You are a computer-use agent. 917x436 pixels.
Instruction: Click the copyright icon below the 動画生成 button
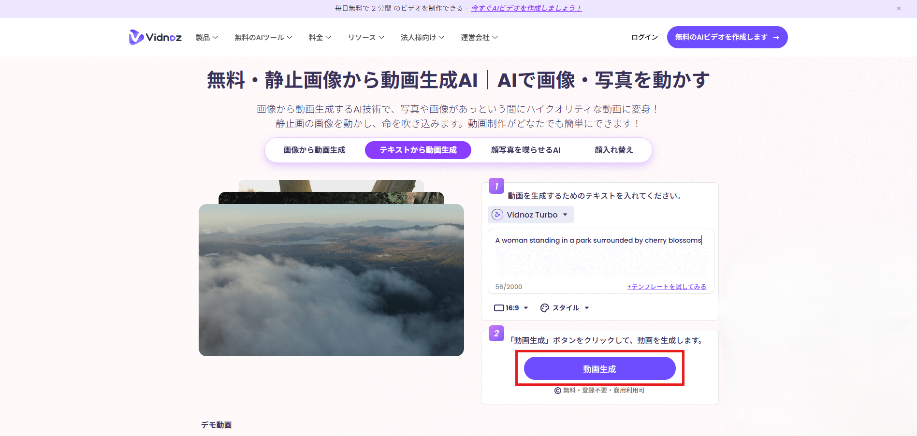click(556, 391)
